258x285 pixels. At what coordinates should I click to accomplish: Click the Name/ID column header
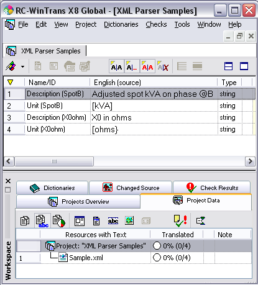click(57, 83)
